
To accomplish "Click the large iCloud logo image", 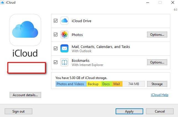I will (25, 30).
